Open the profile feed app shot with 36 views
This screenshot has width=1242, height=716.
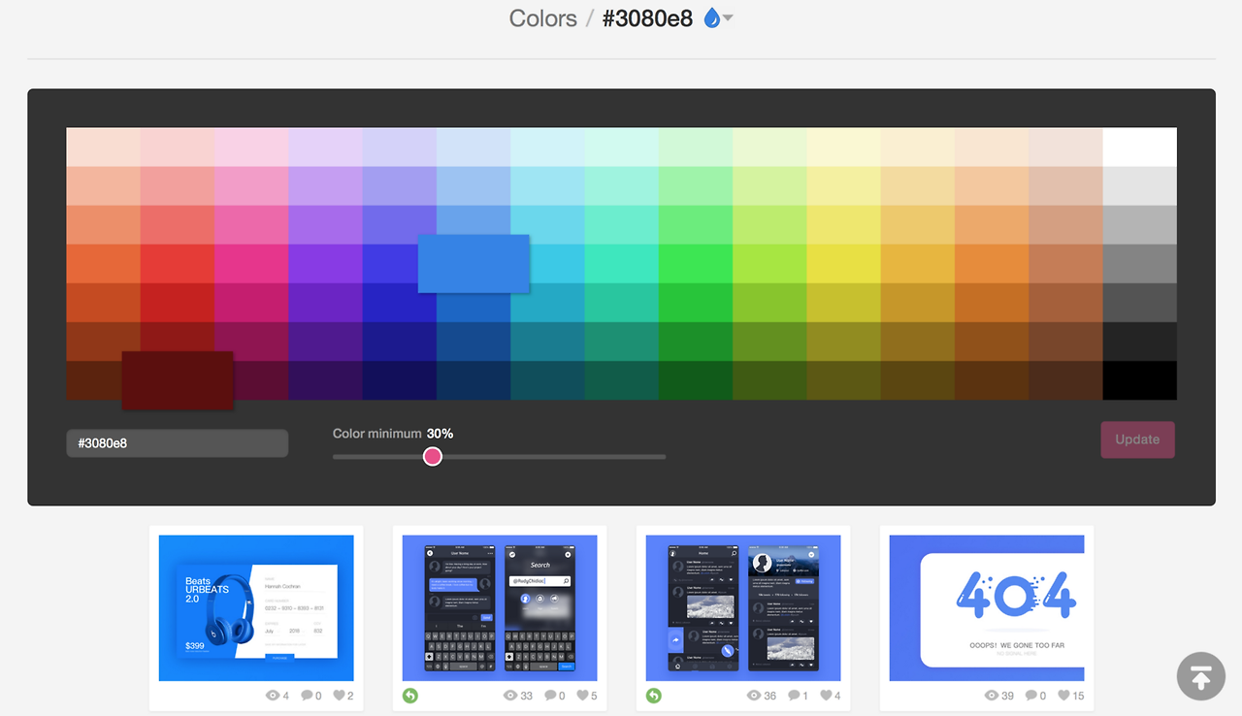[x=743, y=608]
